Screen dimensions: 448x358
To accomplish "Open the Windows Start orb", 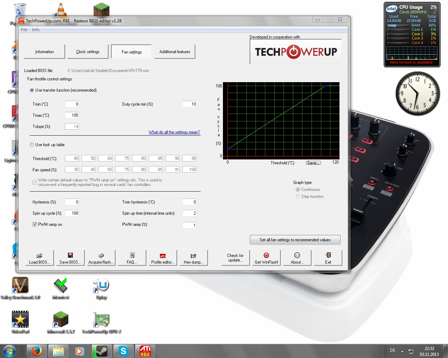I will coord(9,351).
